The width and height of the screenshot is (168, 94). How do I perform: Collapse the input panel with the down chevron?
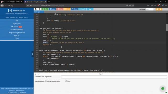pos(35,74)
